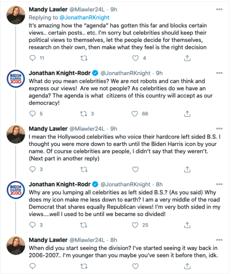Viewport: 231px width, 274px height.
Task: Open Biden Harris 2020 avatar on Jonathan's 9h tweet
Action: [x=16, y=79]
